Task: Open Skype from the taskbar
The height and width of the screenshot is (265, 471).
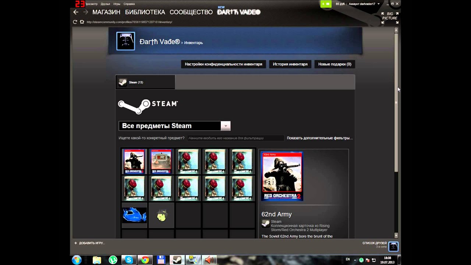Action: pyautogui.click(x=129, y=260)
